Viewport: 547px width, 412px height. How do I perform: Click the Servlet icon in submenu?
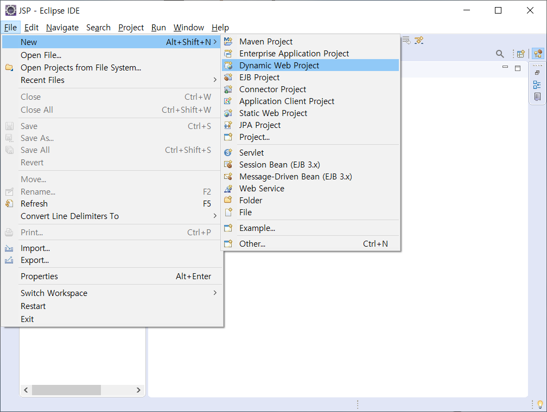coord(228,152)
